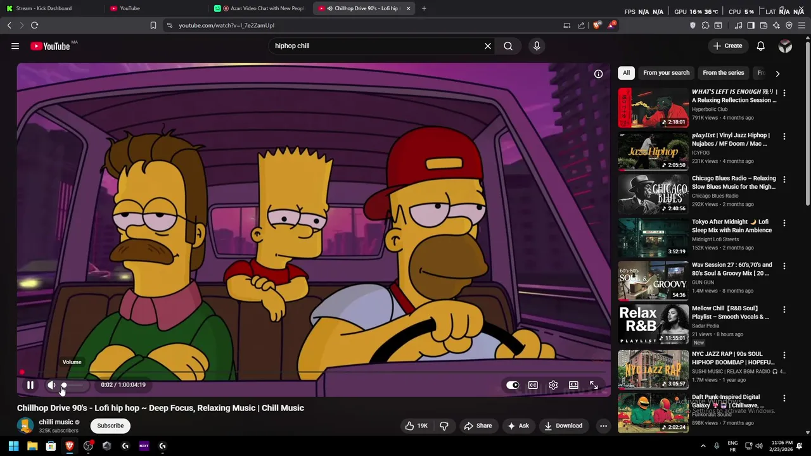Show more filter chips with arrow

click(x=777, y=73)
